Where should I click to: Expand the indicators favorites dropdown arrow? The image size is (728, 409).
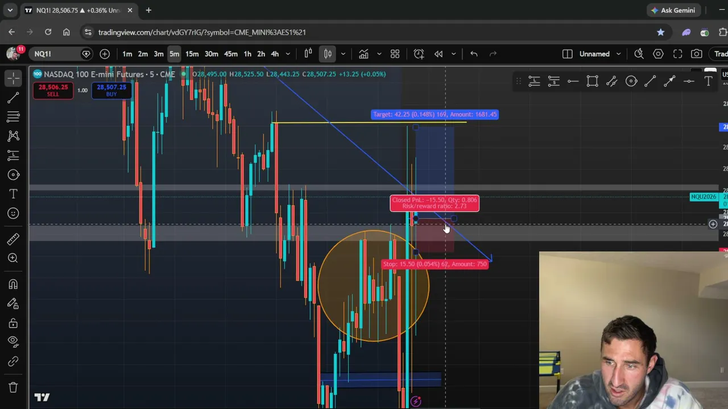pos(379,54)
